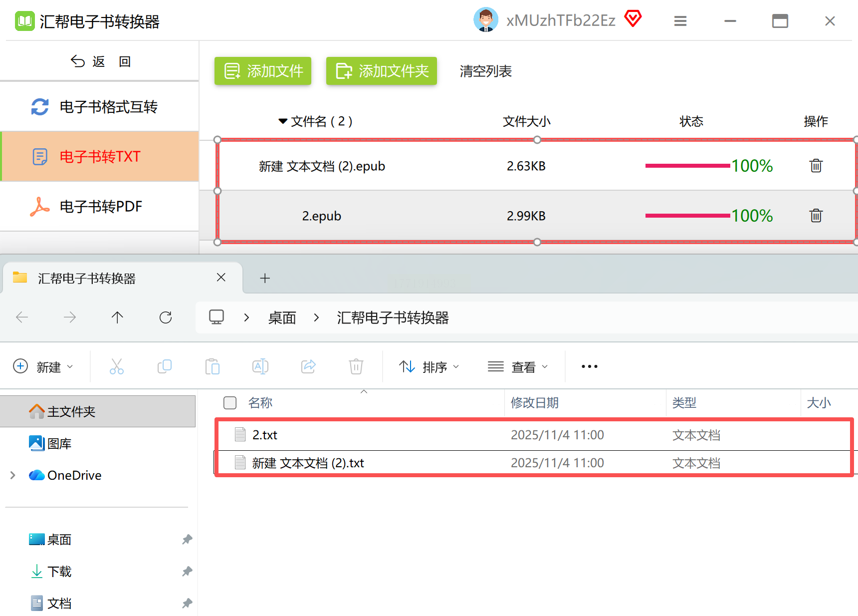The width and height of the screenshot is (858, 616).
Task: Click the red VIP diamond icon
Action: coord(633,19)
